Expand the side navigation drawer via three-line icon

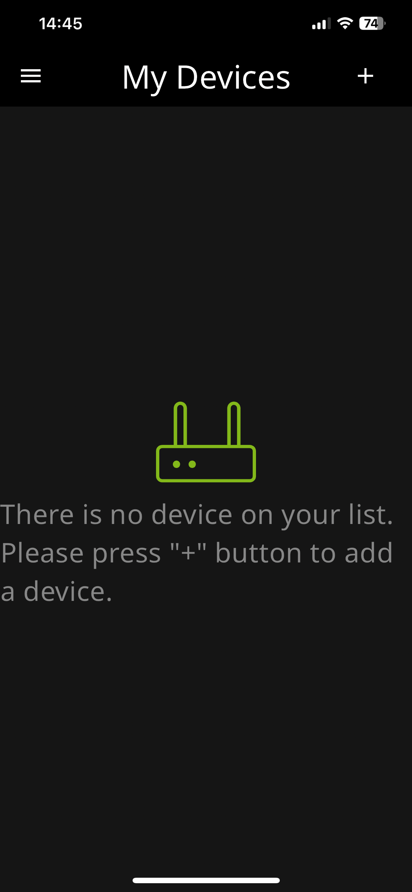click(x=31, y=76)
